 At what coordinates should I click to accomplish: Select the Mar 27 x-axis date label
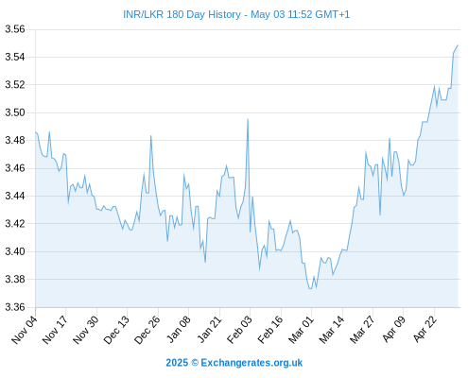pyautogui.click(x=362, y=330)
